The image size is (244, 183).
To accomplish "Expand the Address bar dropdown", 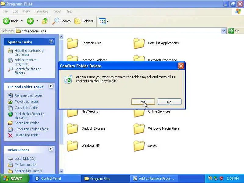I will click(x=224, y=31).
